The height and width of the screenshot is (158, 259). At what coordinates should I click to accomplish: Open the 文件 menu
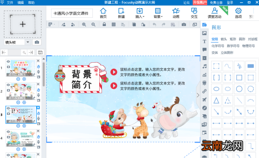(x=10, y=3)
